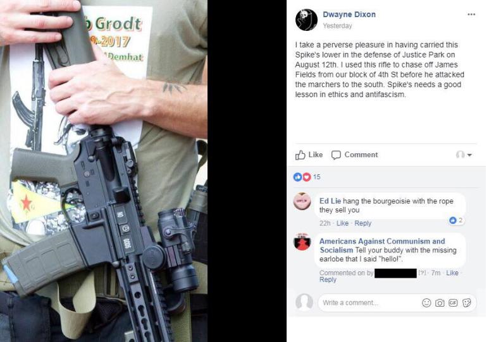View the like and love reactions count

click(x=307, y=177)
